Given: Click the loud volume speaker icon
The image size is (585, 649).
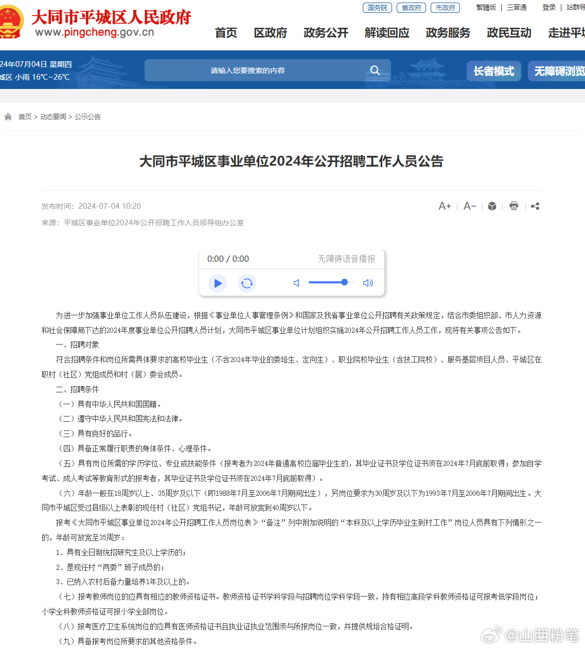Looking at the screenshot, I should [x=368, y=283].
